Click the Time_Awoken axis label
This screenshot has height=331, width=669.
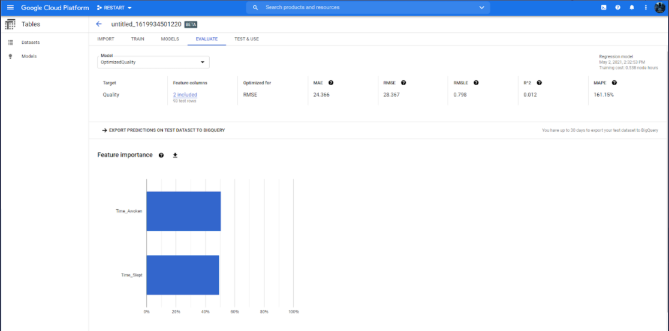click(x=129, y=211)
